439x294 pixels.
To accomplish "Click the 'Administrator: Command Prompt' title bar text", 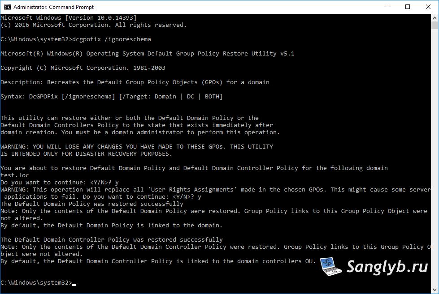I will tap(53, 7).
